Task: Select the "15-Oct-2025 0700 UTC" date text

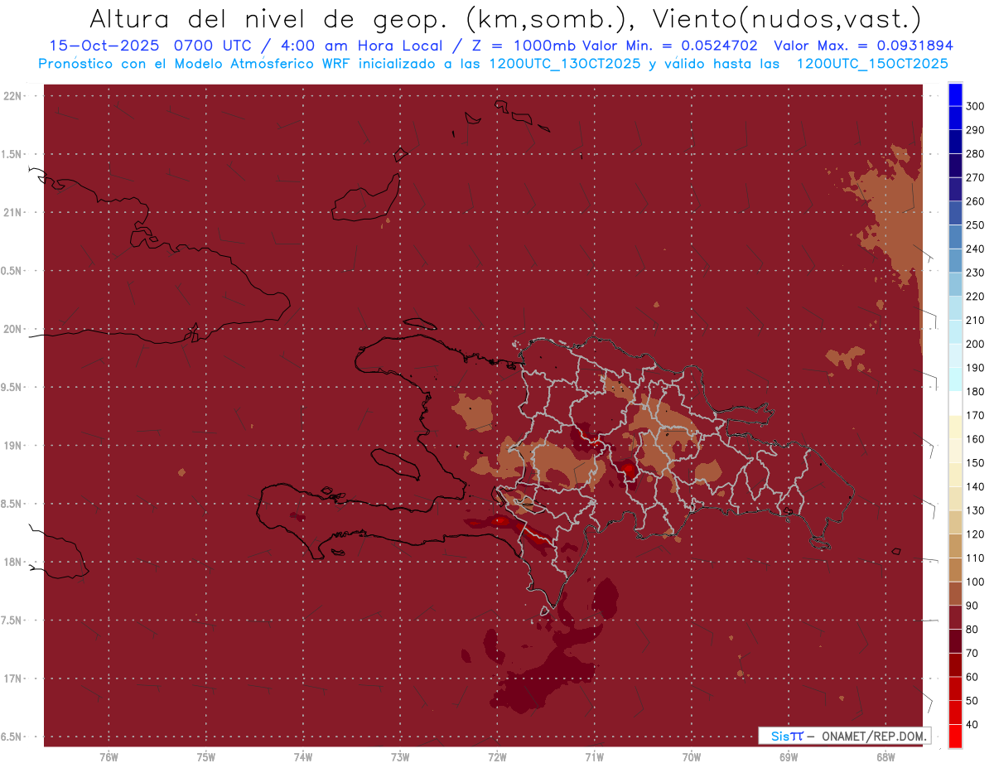Action: click(141, 46)
